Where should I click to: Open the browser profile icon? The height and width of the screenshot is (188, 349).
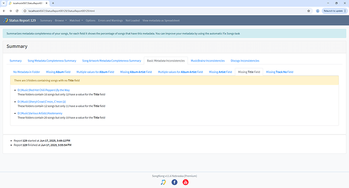point(318,11)
